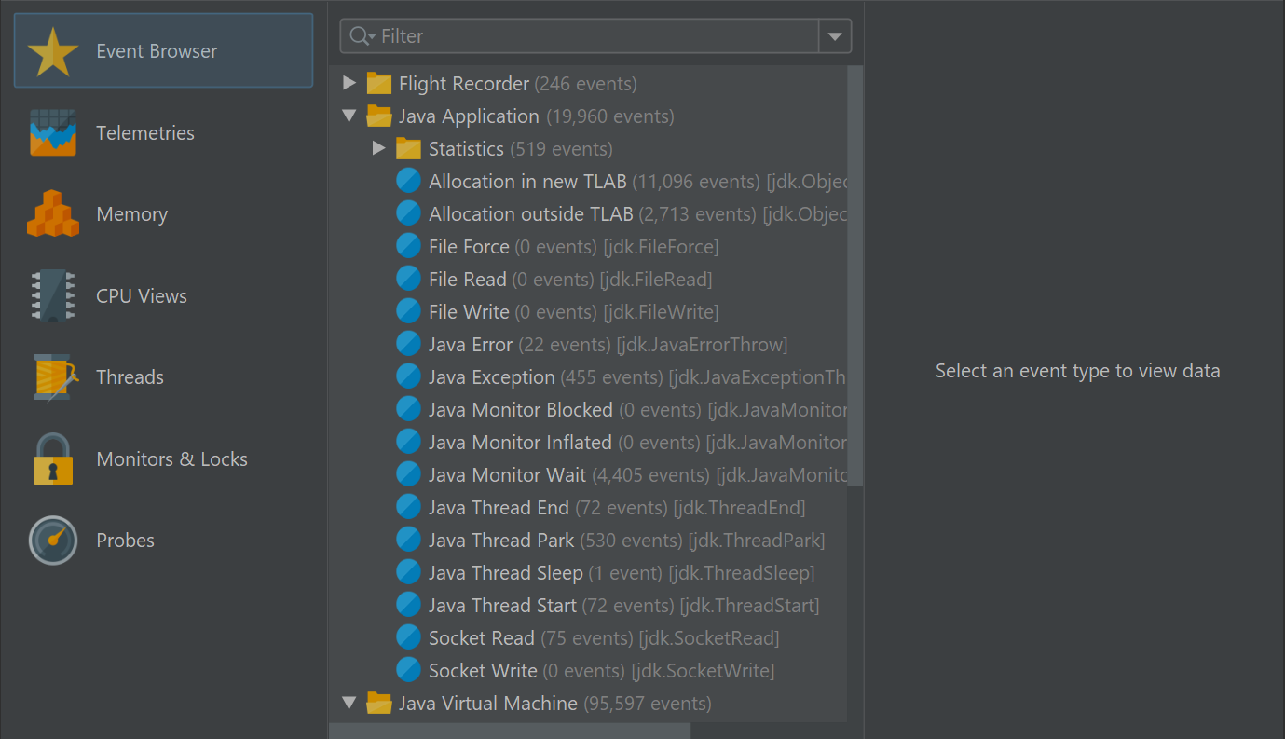
Task: Click the horizontal scrollbar below the event tree
Action: 510,731
